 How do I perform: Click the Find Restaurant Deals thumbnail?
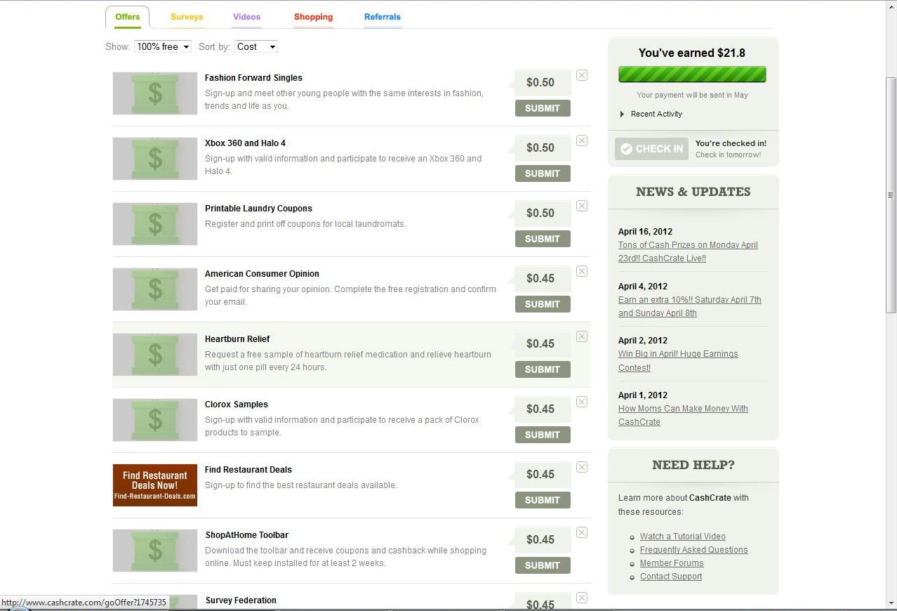(154, 485)
